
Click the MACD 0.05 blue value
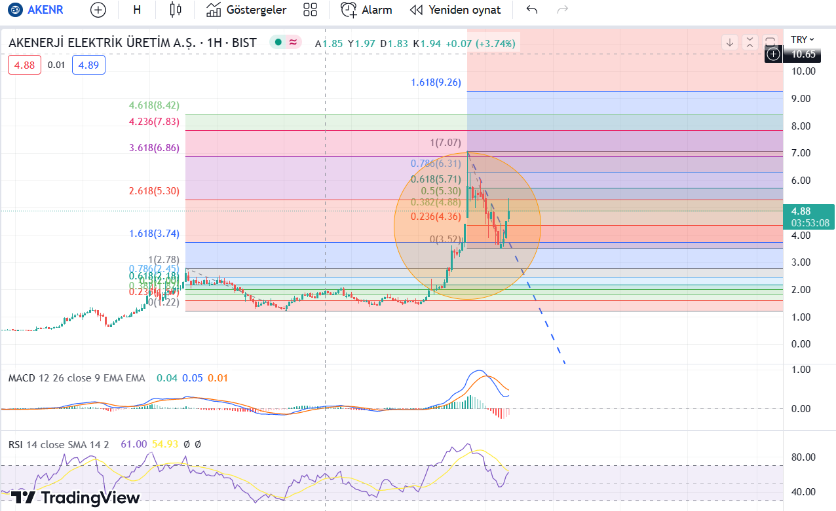[193, 378]
